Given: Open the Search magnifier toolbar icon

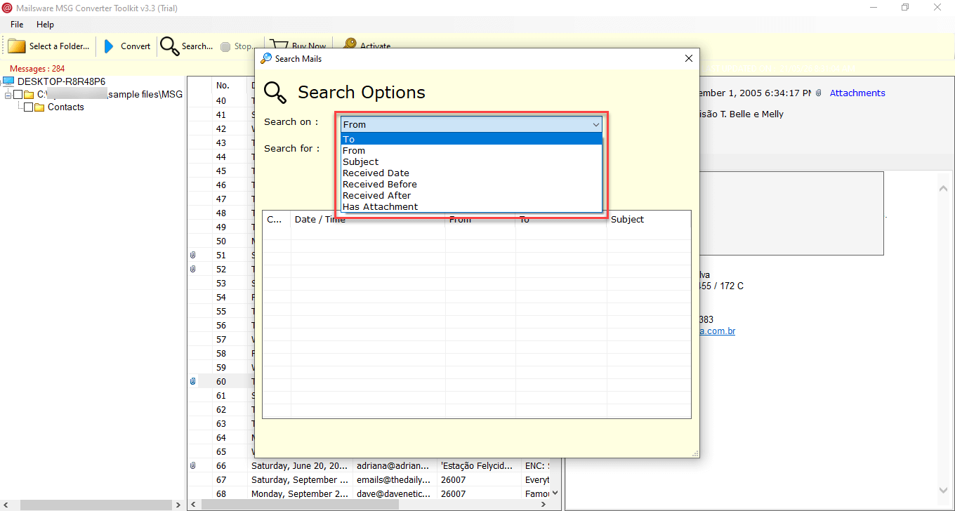Looking at the screenshot, I should tap(169, 46).
